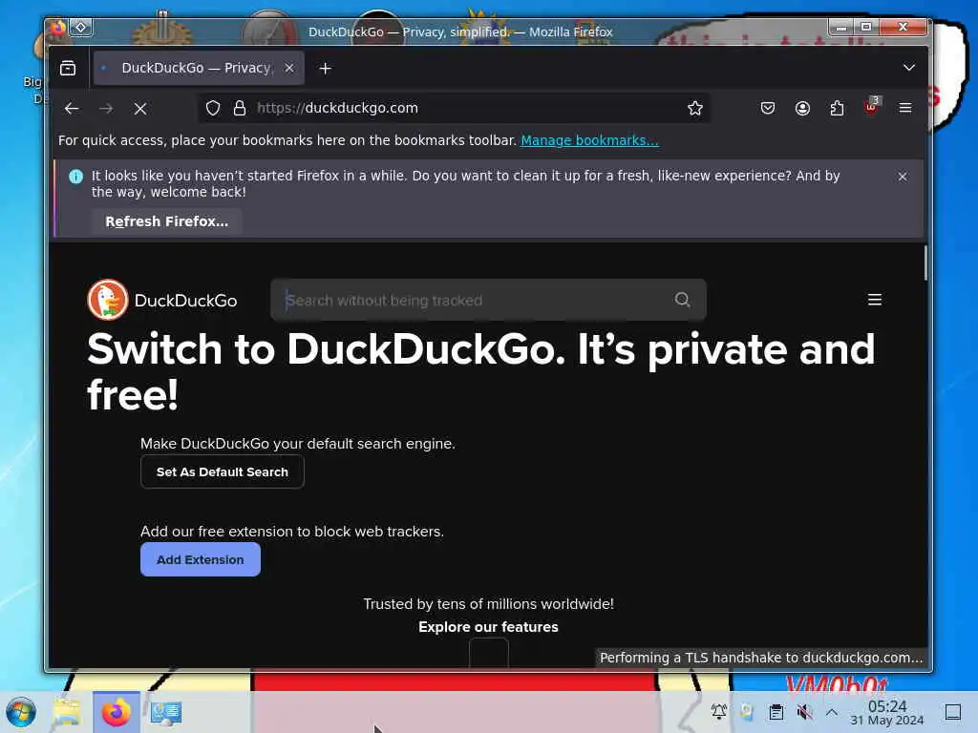The height and width of the screenshot is (733, 978).
Task: Open Firefox View
Action: [x=68, y=68]
